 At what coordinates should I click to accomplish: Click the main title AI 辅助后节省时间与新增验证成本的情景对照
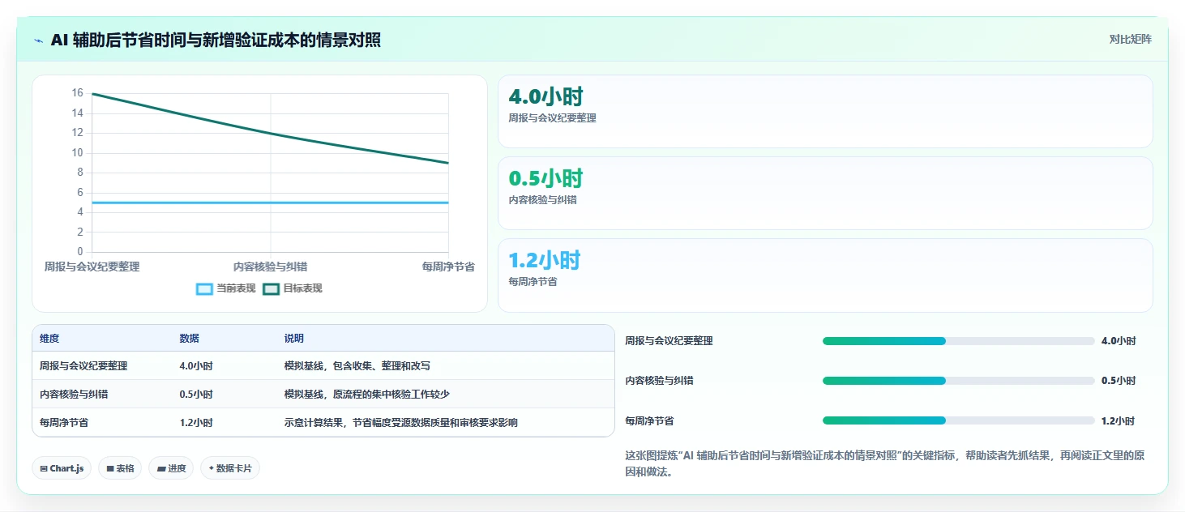[x=216, y=40]
